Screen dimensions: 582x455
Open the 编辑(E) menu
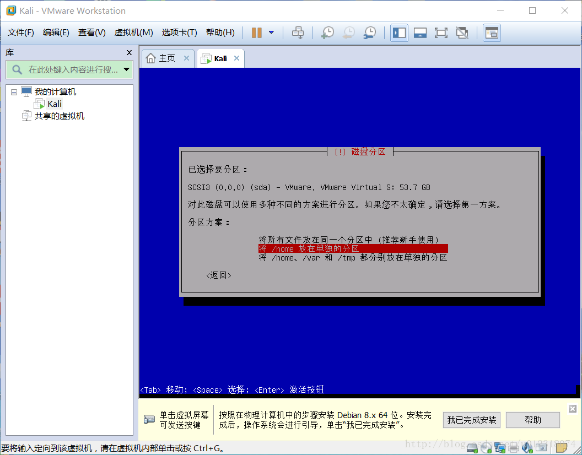[x=56, y=32]
